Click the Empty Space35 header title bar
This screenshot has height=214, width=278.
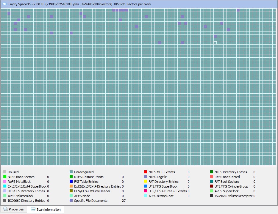[x=139, y=4]
